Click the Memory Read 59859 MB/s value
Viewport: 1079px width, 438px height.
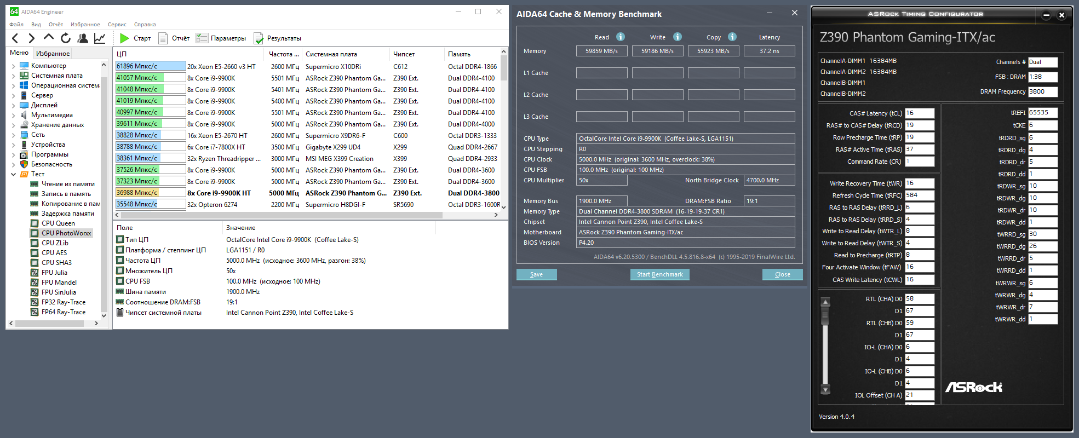coord(602,51)
